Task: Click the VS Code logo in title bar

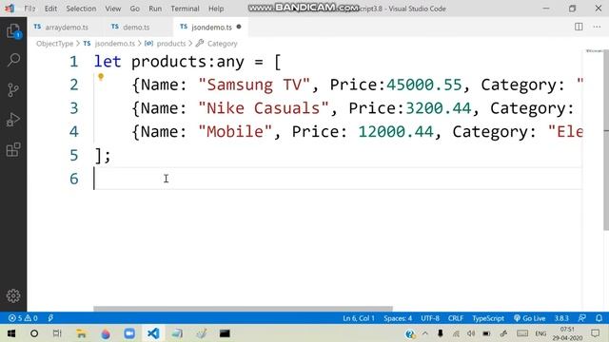Action: (10, 9)
